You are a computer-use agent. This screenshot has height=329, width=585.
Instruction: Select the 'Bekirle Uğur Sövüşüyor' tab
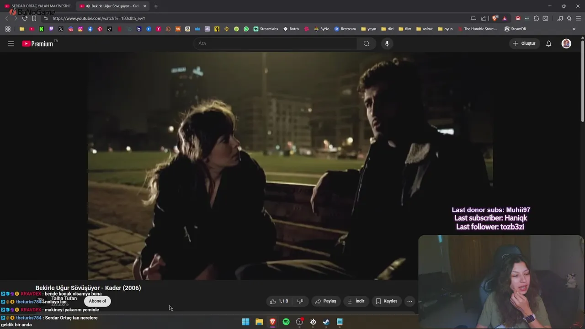coord(112,6)
